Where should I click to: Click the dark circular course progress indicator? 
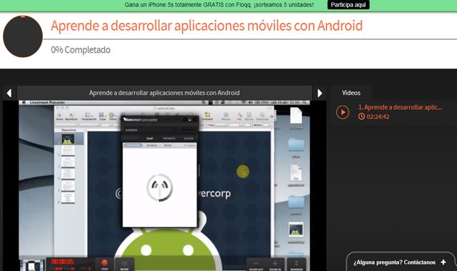coord(23,36)
